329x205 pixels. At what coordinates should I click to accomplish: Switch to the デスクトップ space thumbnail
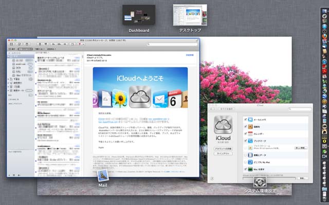(190, 15)
